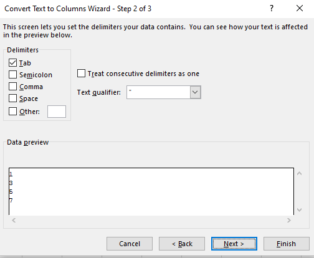Click the help question mark icon

point(272,9)
